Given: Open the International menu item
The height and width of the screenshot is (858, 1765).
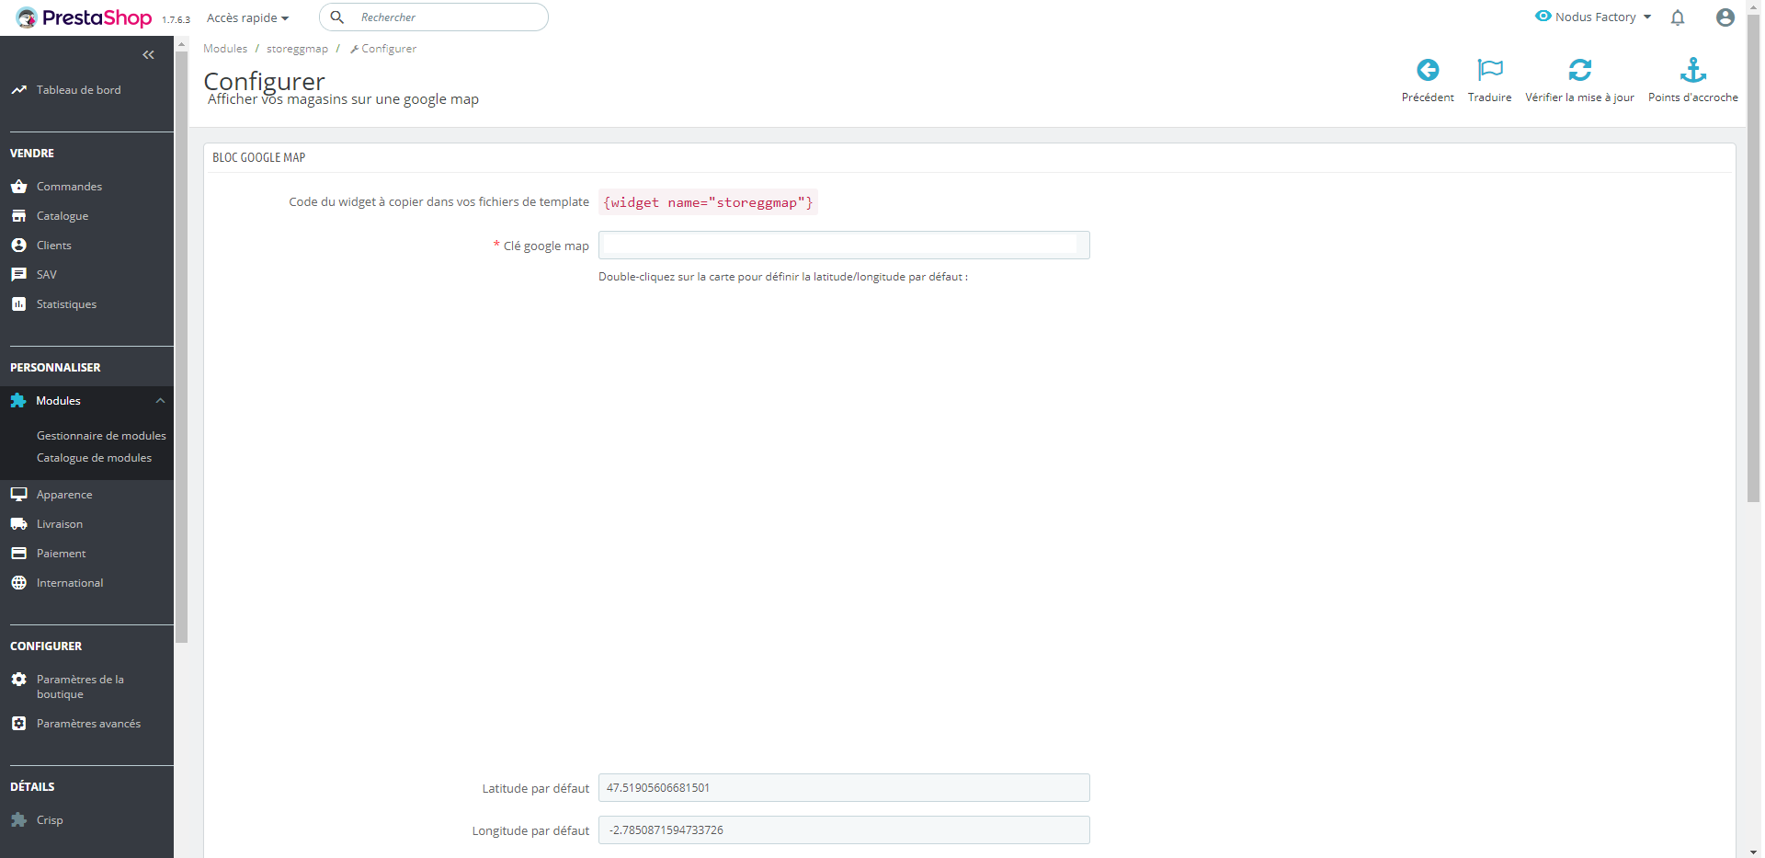Looking at the screenshot, I should (70, 583).
